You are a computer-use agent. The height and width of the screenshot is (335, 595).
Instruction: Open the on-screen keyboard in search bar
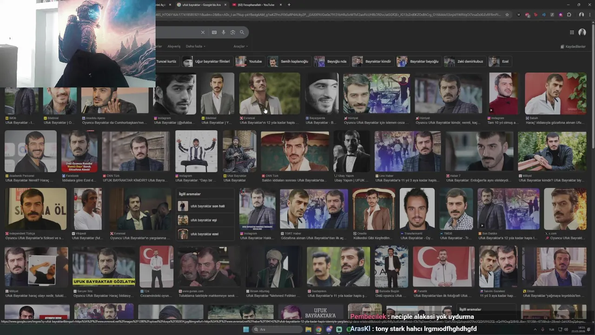pyautogui.click(x=214, y=33)
